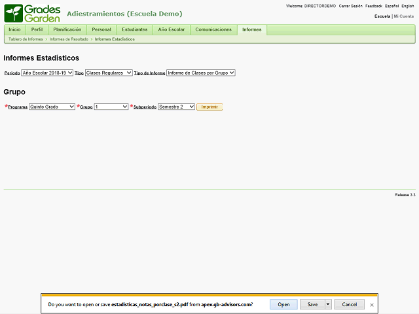Screen dimensions: 419x314
Task: Cancel the PDF download prompt
Action: tap(350, 304)
